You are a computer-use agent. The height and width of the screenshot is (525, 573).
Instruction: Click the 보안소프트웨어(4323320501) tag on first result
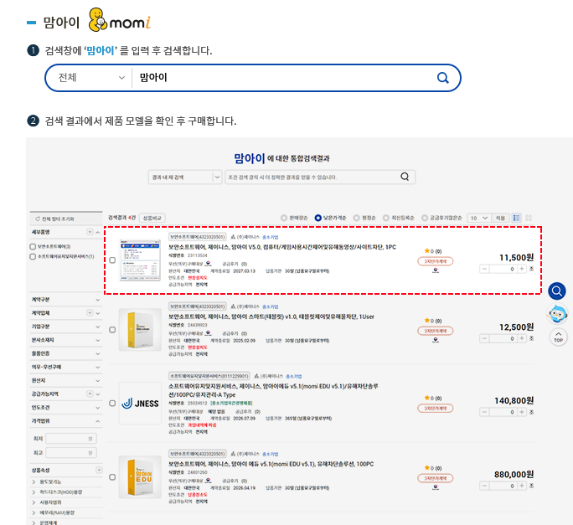coord(198,237)
